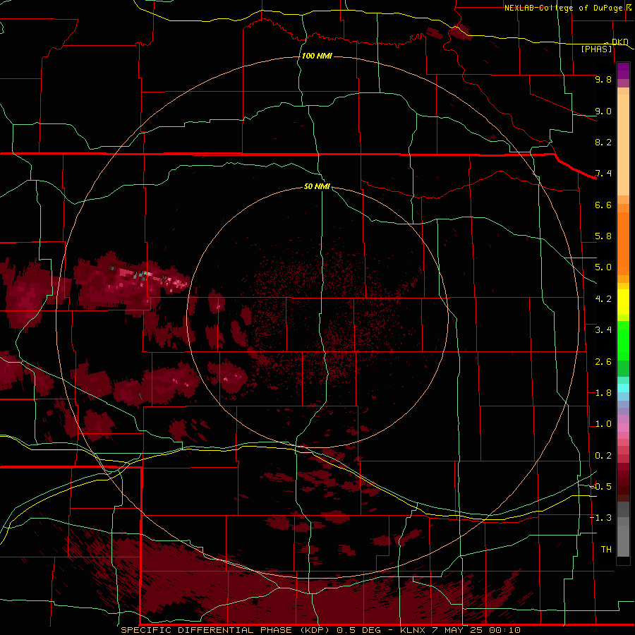Image resolution: width=635 pixels, height=635 pixels.
Task: Click the 9.8 value on the color scale
Action: point(603,79)
